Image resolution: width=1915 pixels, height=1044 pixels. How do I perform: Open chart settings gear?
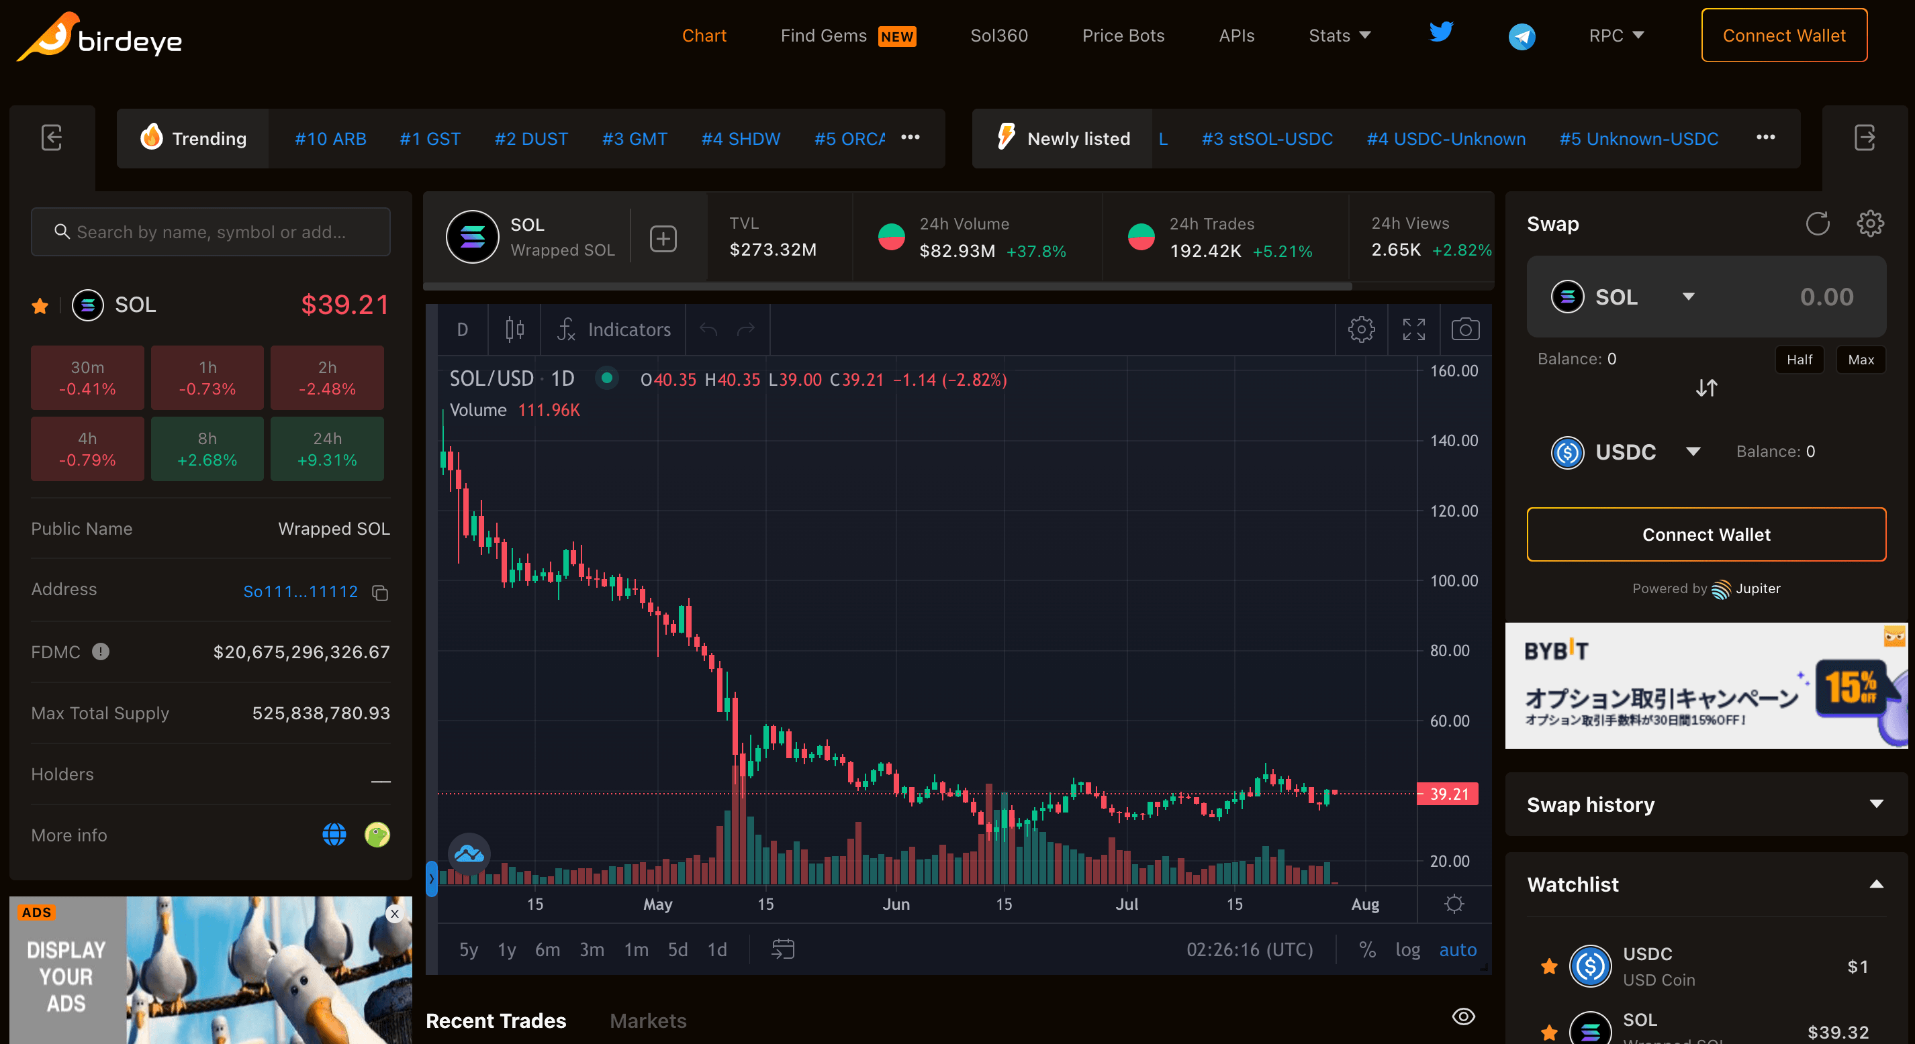point(1361,329)
